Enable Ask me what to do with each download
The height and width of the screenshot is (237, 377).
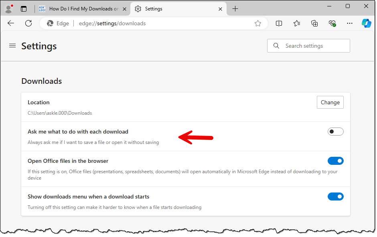click(335, 132)
